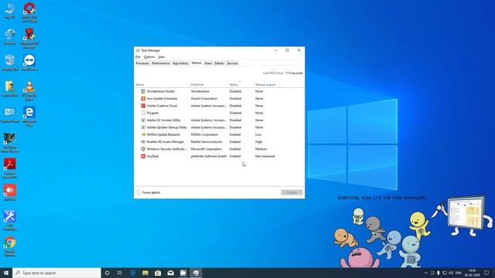
Task: Select the Adobe Creative Cloud entry icon
Action: pos(143,106)
